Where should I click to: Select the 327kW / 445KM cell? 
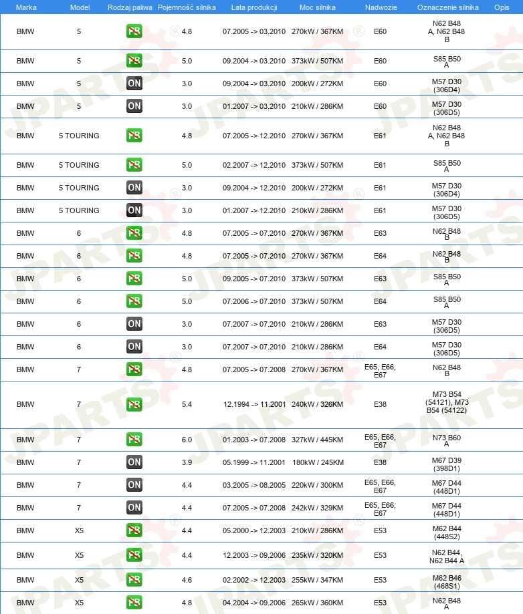tap(317, 440)
